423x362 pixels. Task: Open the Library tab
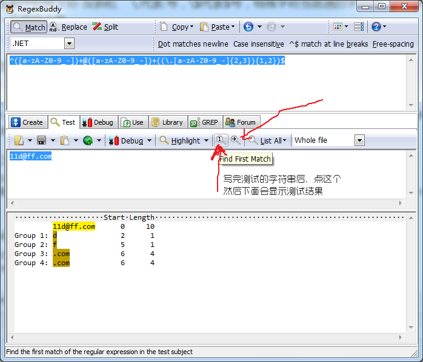tap(167, 122)
